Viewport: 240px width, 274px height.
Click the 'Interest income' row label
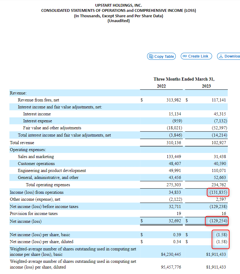click(x=37, y=114)
